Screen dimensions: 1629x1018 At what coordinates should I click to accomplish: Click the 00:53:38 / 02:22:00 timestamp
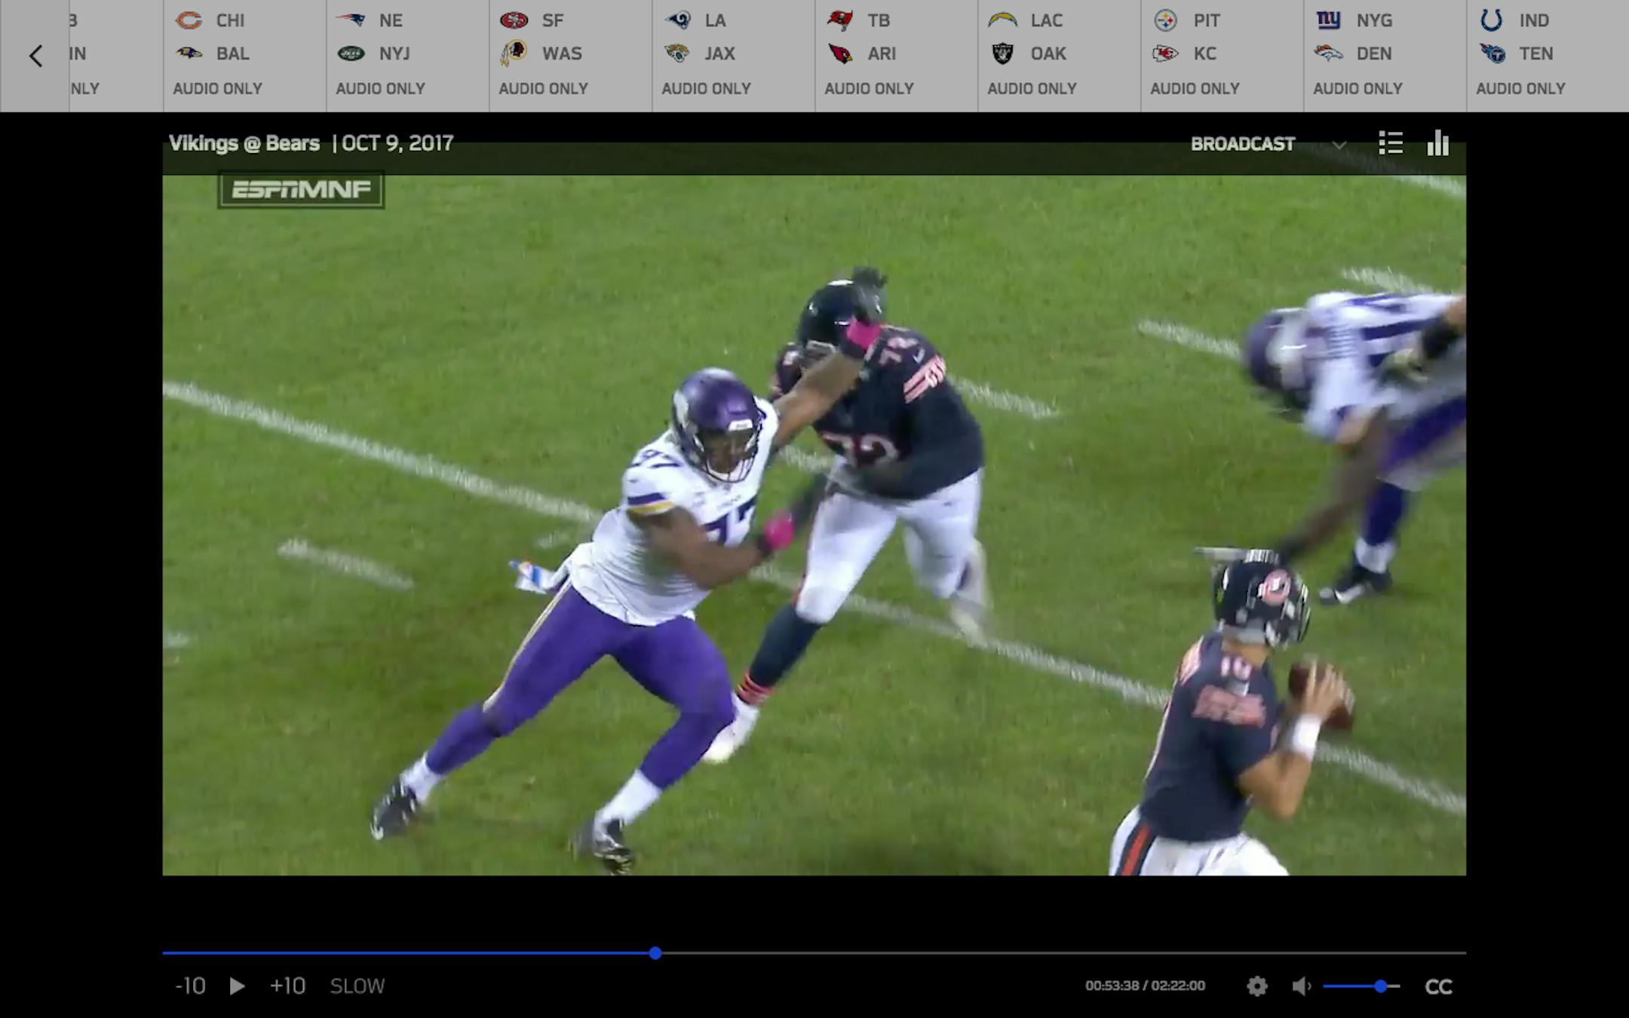[1145, 986]
